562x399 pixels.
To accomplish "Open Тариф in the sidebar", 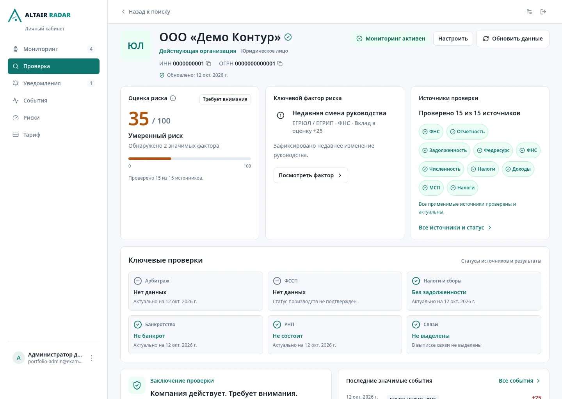I will coord(53,135).
